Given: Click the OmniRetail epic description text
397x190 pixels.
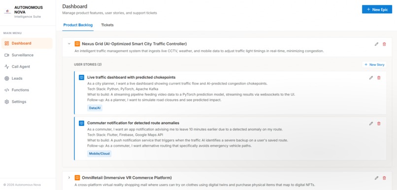Looking at the screenshot, I should (x=195, y=185).
